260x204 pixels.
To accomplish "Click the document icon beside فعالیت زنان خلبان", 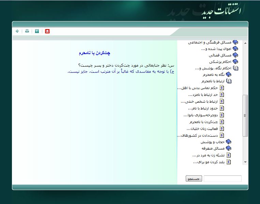I will pyautogui.click(x=222, y=129).
